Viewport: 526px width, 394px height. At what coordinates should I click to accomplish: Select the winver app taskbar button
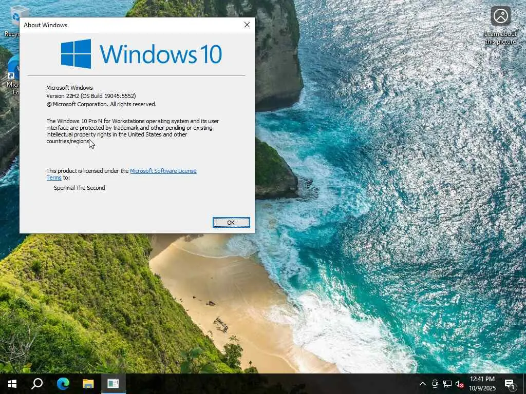point(113,384)
